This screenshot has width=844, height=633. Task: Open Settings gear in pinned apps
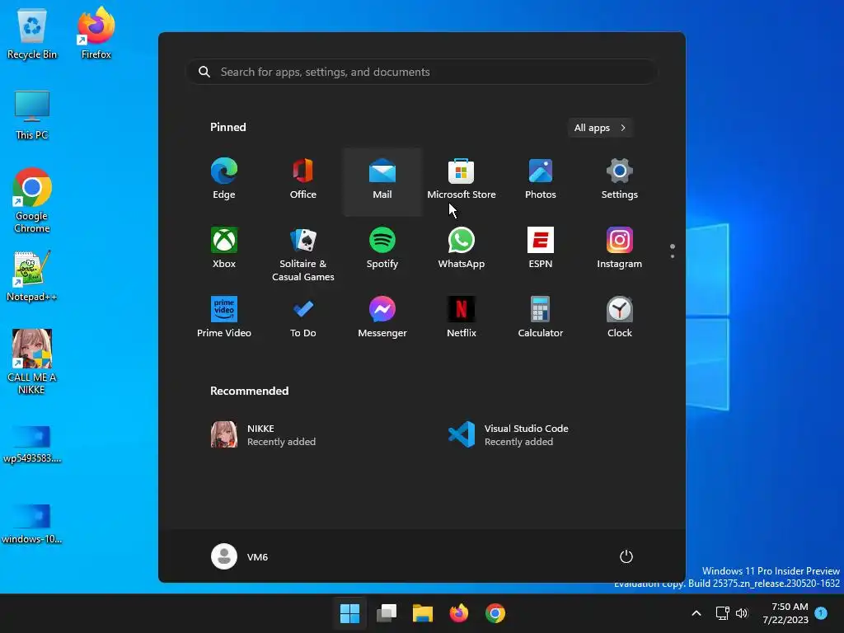620,180
